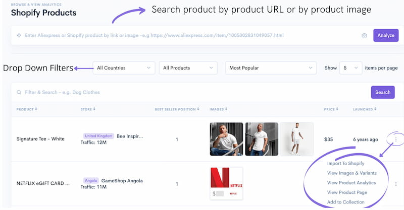Sort by the Launched column header
Image resolution: width=404 pixels, height=210 pixels.
click(x=365, y=109)
